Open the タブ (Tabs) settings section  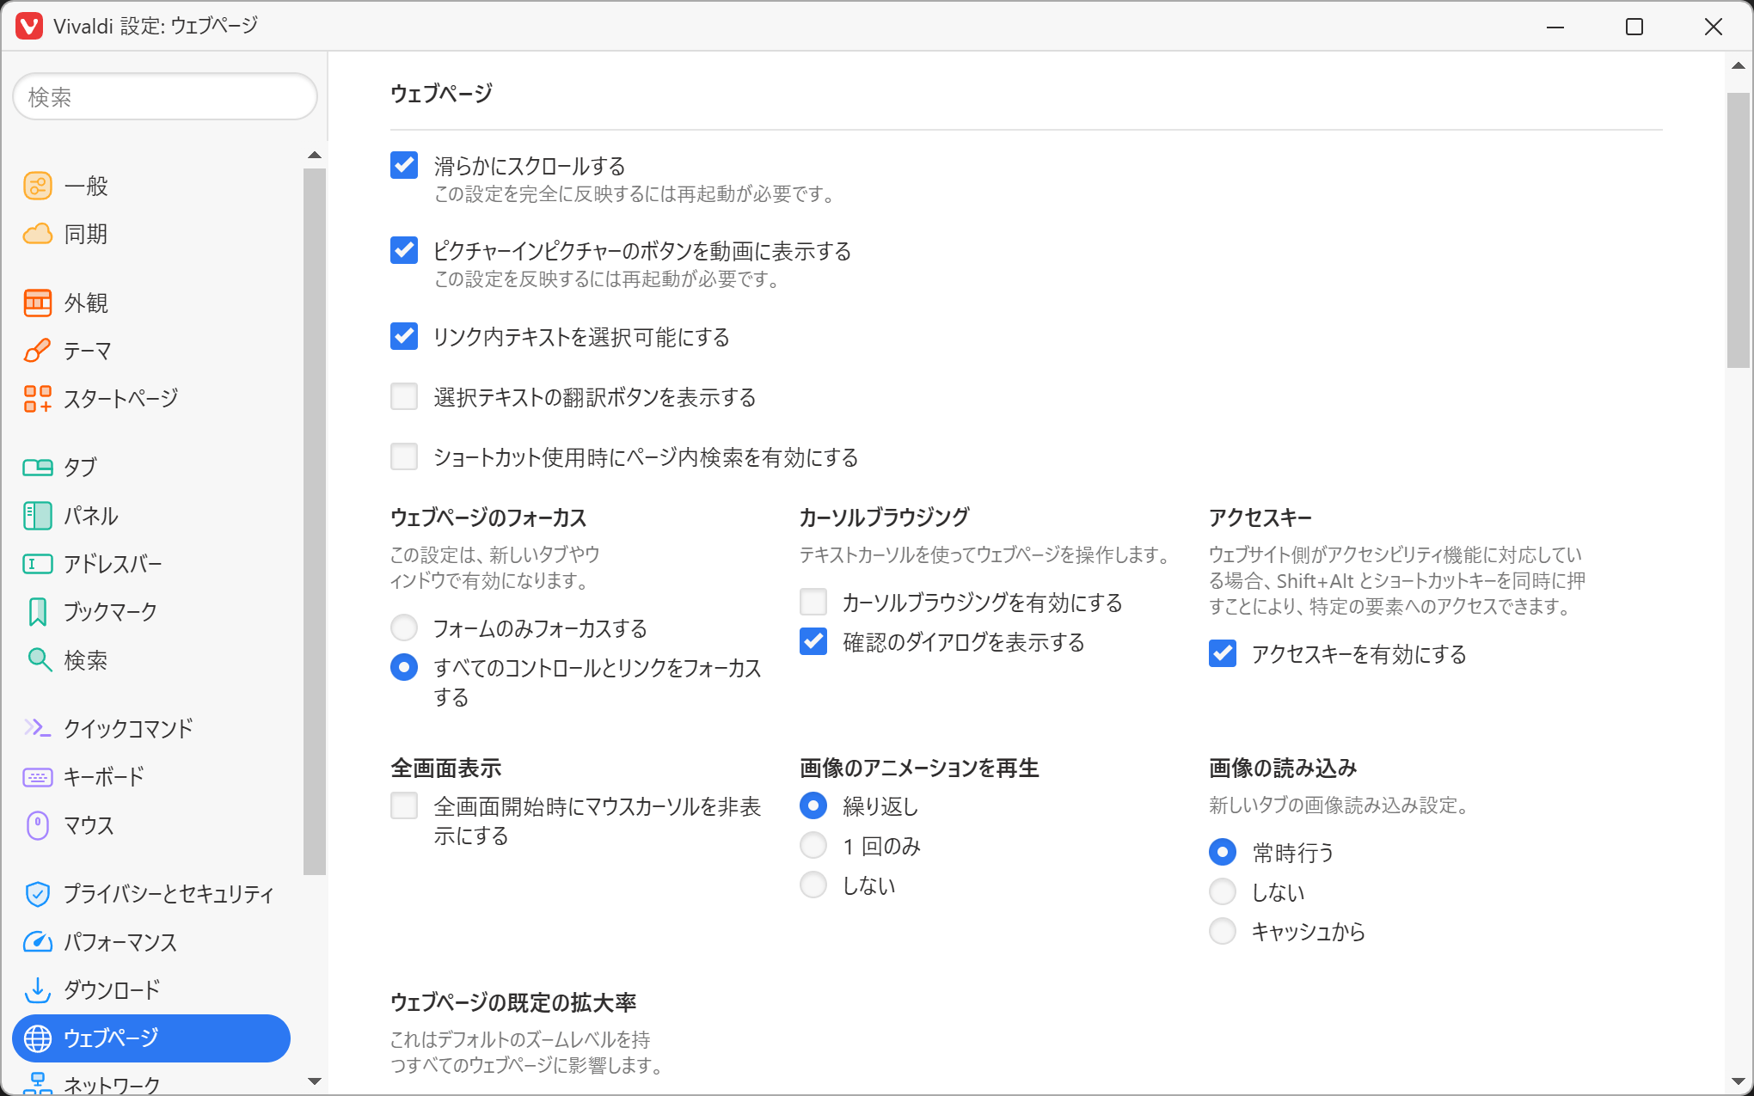(81, 468)
